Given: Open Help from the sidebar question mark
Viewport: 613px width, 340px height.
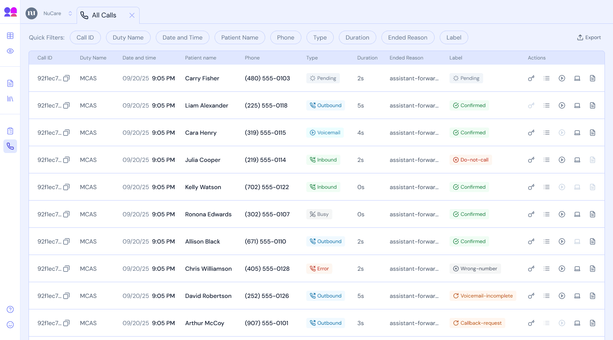Looking at the screenshot, I should pyautogui.click(x=10, y=309).
